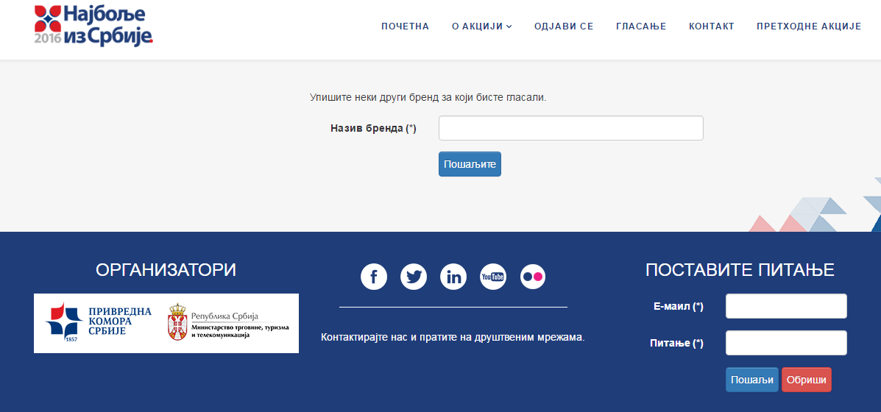Click the Министарство трговине coat of arms logo
Screen dimensions: 881x412
click(x=178, y=322)
